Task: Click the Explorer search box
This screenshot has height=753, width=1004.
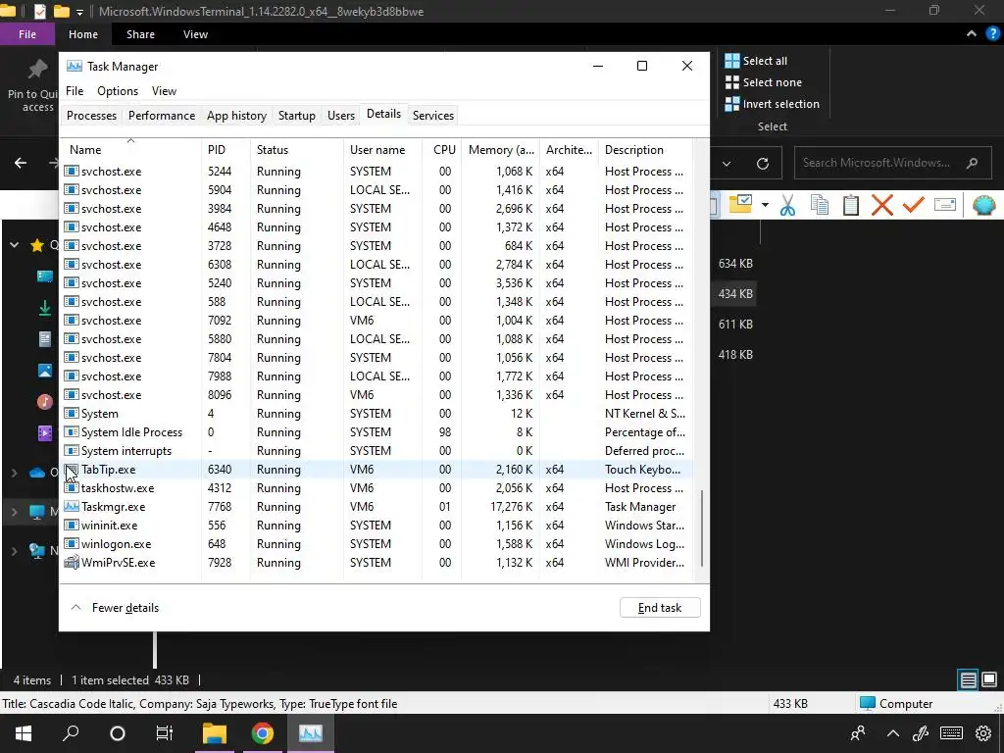Action: coord(892,163)
